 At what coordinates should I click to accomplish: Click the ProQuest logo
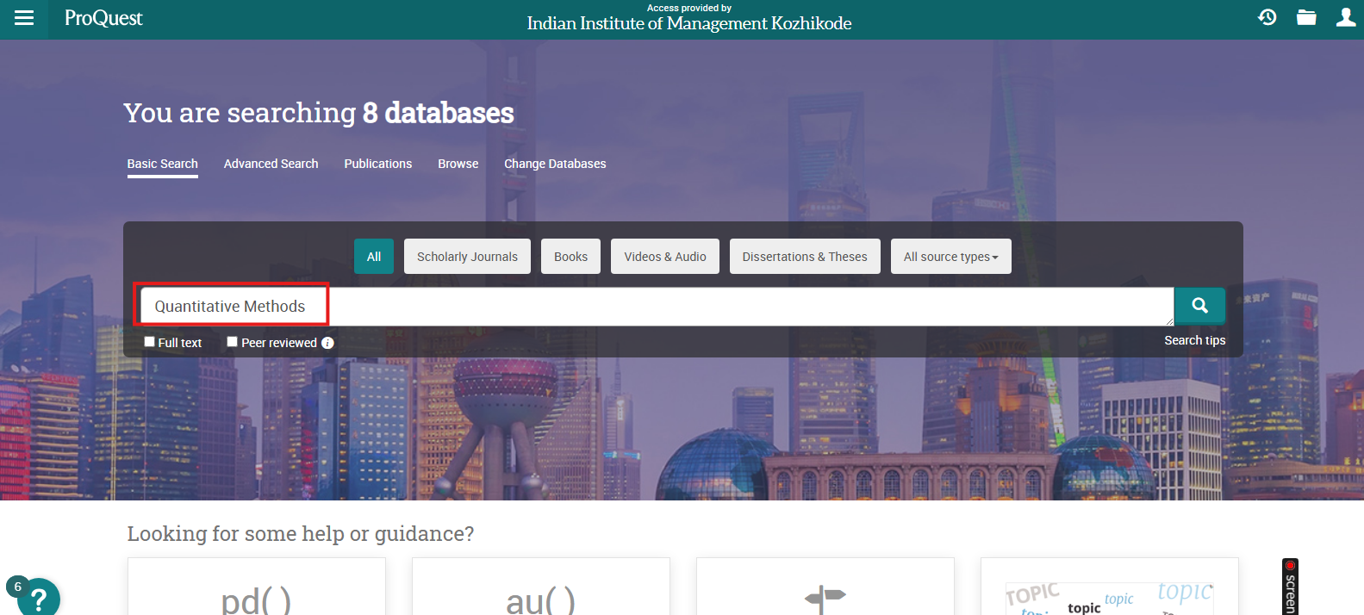103,18
